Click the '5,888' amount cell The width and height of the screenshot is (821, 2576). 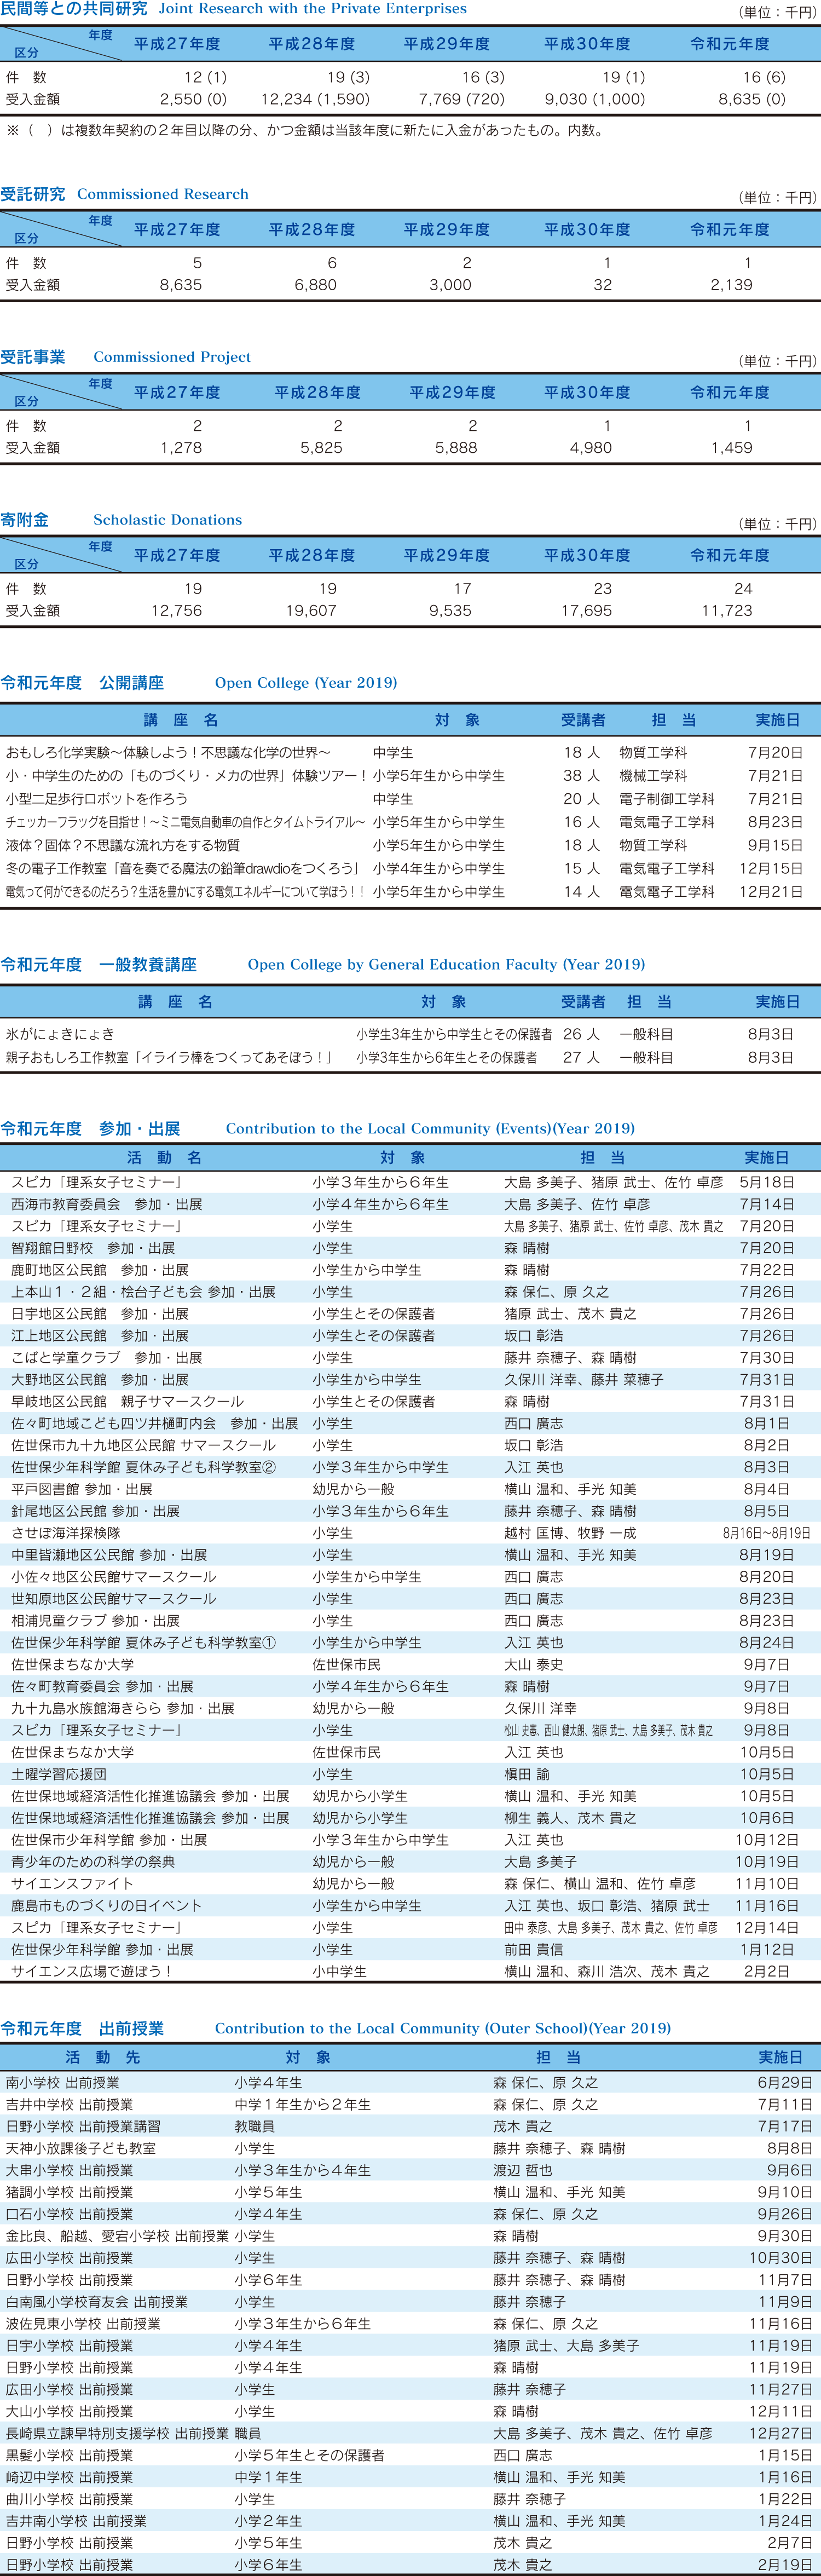tap(456, 448)
